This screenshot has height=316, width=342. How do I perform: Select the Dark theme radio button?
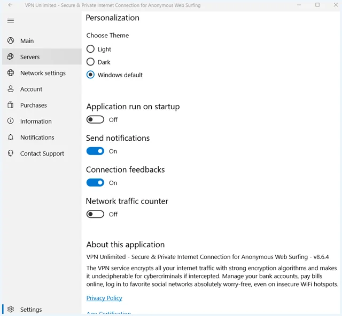(x=90, y=62)
